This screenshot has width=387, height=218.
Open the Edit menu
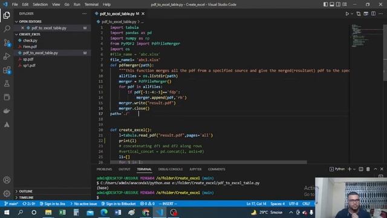[25, 4]
